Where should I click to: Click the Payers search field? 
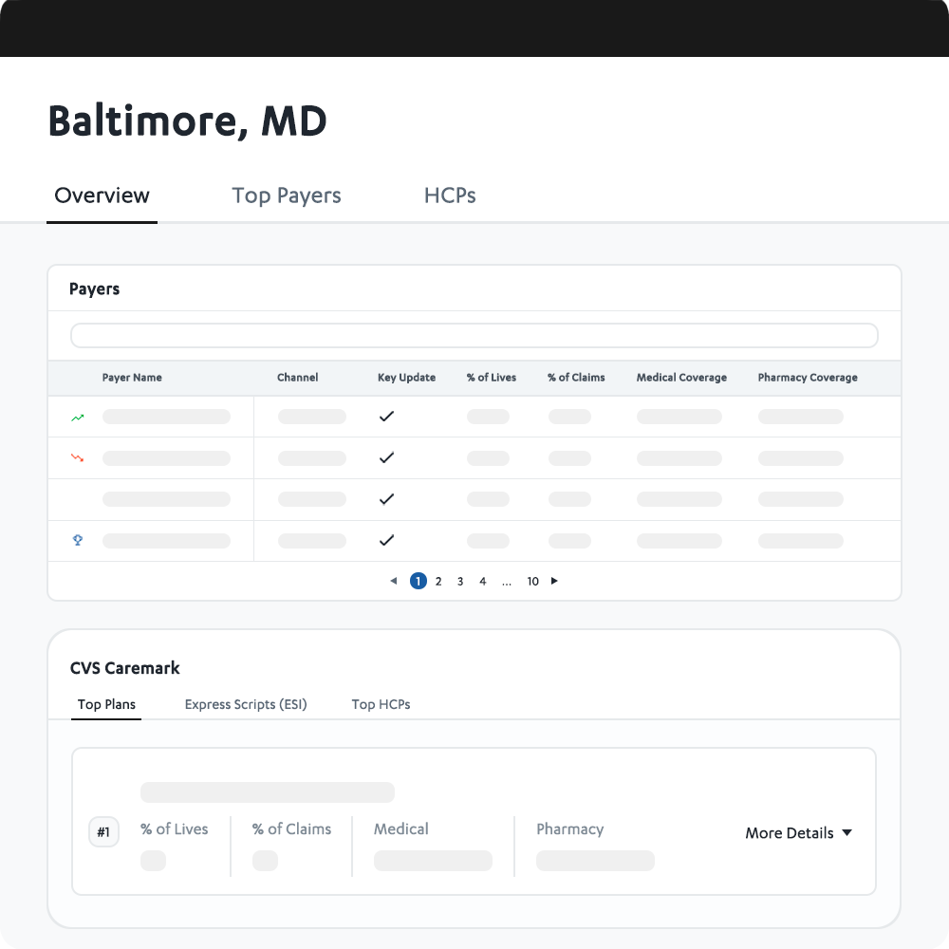(474, 336)
